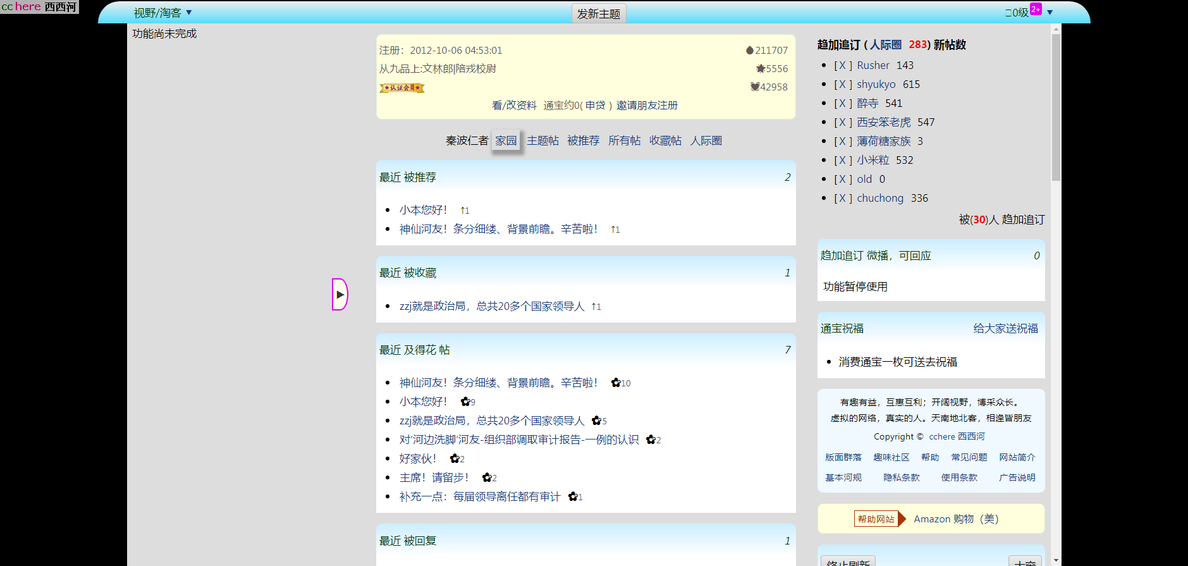Remove Rusher via its [X]
The height and width of the screenshot is (566, 1188).
coord(843,65)
